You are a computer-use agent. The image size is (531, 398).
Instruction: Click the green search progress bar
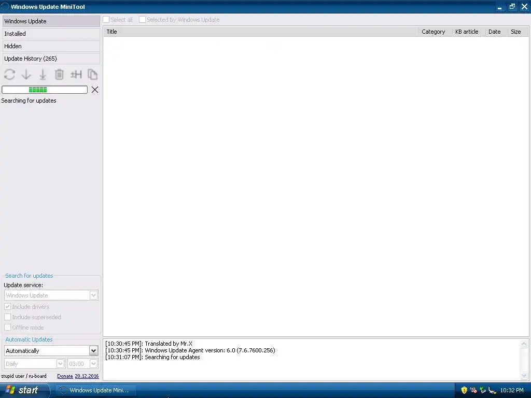coord(45,90)
